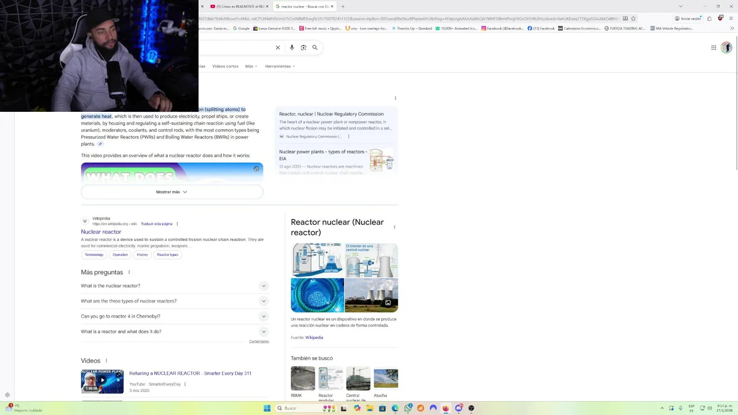Viewport: 738px width, 415px height.
Task: Switch to Videos cortos filter
Action: click(x=225, y=66)
